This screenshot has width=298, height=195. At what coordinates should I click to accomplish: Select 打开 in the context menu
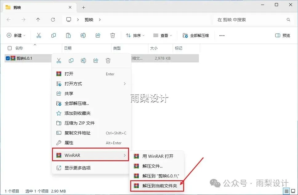click(x=91, y=74)
